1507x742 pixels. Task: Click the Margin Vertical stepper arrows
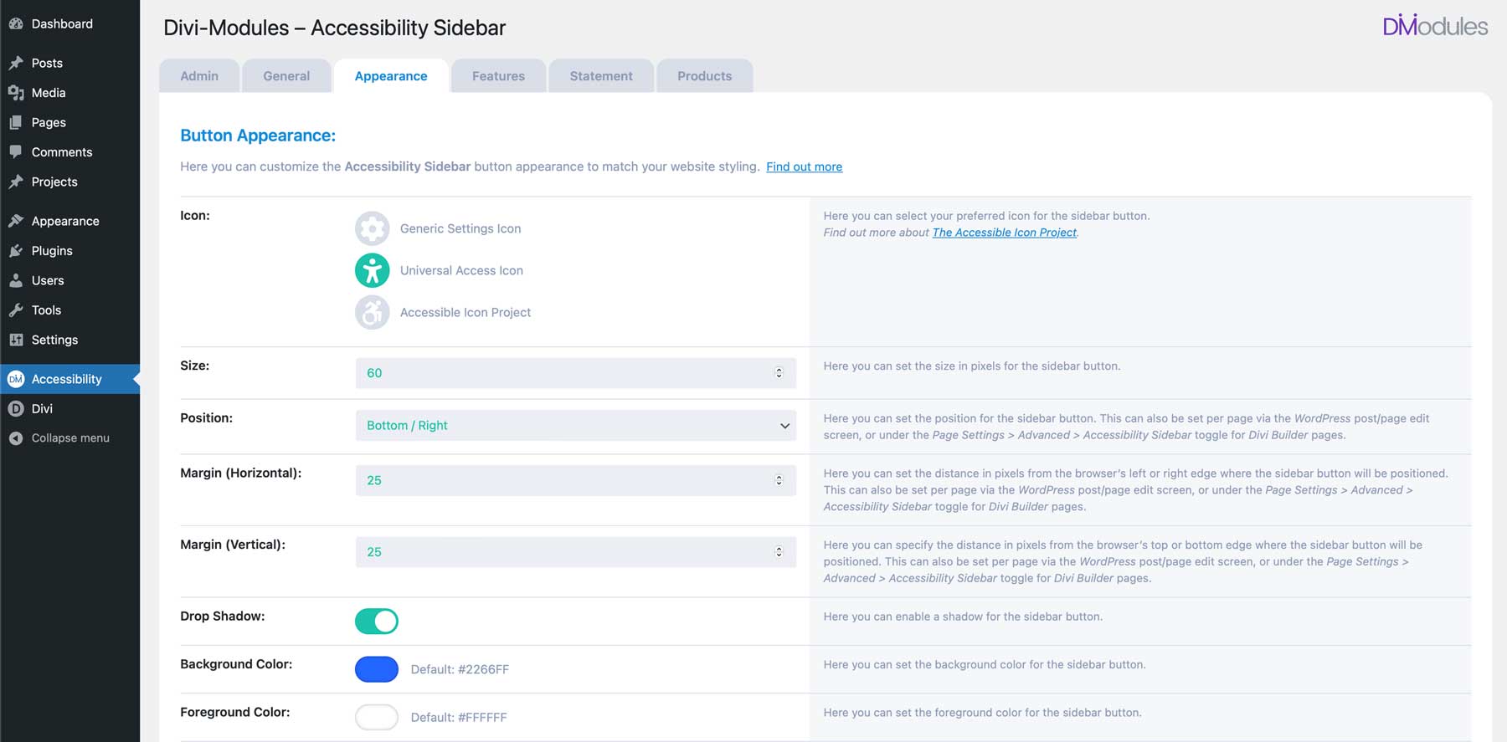779,552
